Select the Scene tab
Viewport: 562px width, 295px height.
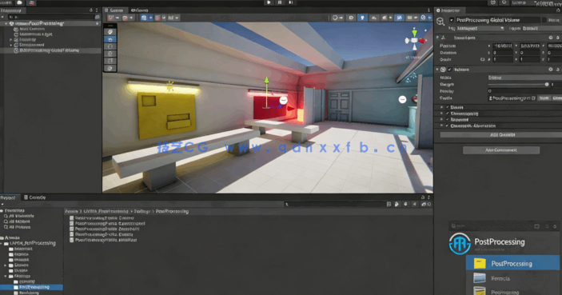coord(114,10)
